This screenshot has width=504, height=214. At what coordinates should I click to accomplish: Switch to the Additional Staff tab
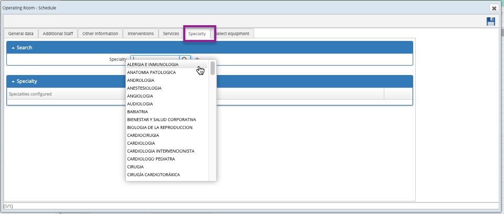click(x=58, y=34)
